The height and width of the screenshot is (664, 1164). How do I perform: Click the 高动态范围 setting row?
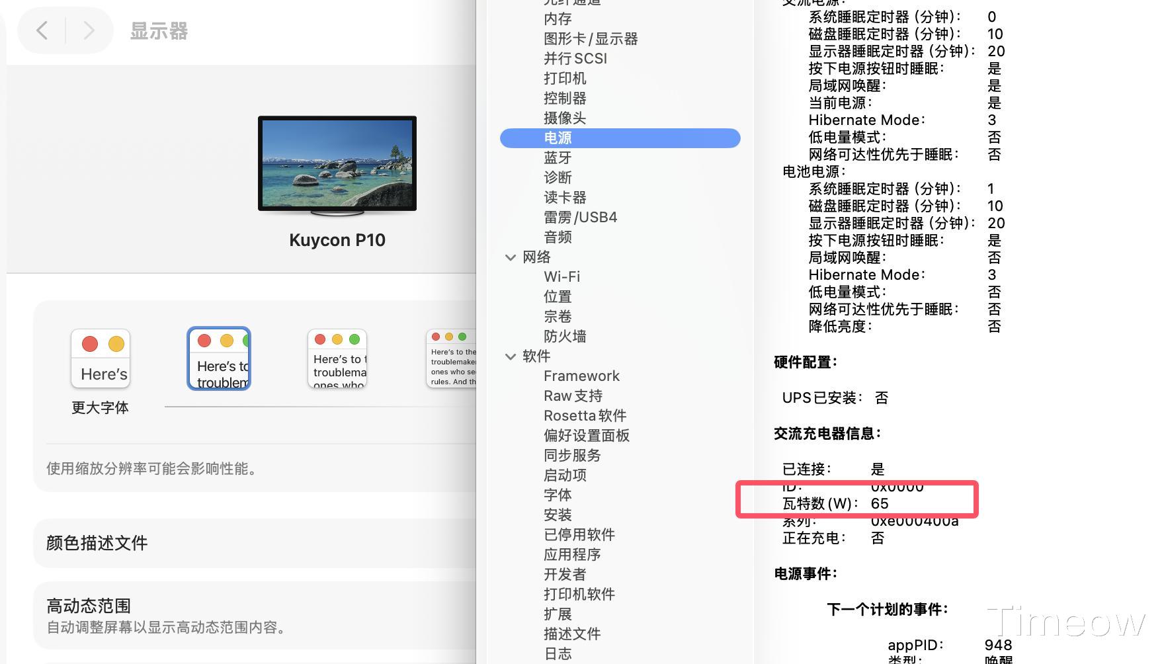coord(255,615)
